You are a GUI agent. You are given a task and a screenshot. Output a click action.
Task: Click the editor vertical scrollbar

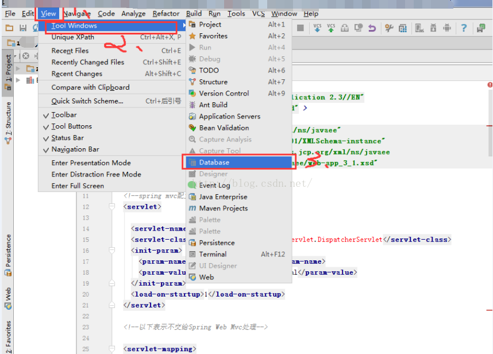click(x=490, y=124)
